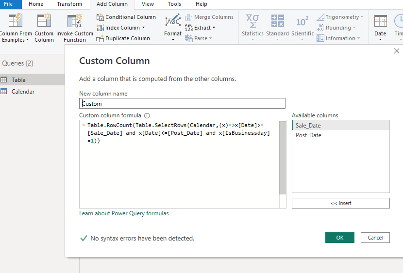The width and height of the screenshot is (403, 273).
Task: Click the Parse icon
Action: 189,38
